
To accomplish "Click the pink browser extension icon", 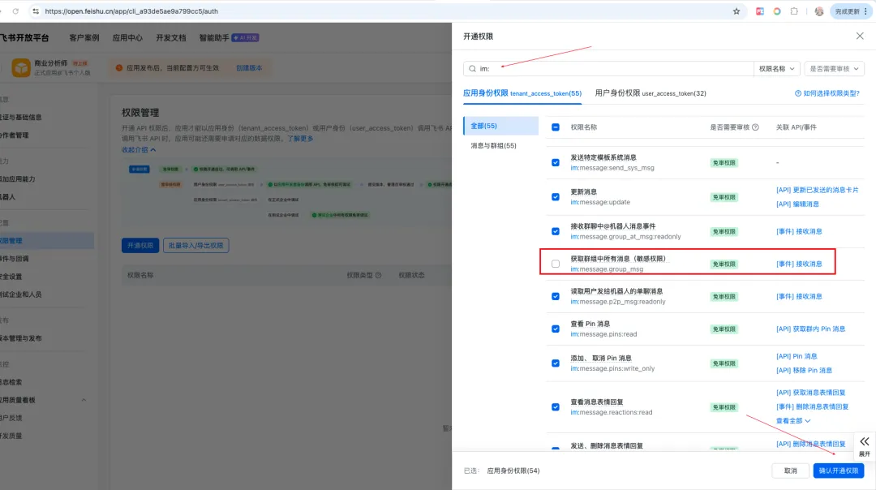I will [x=760, y=11].
